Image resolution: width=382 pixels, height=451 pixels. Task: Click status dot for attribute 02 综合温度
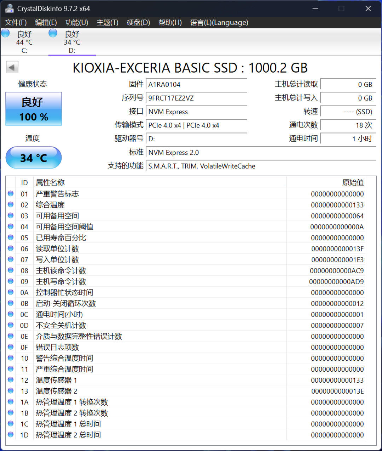pyautogui.click(x=11, y=205)
